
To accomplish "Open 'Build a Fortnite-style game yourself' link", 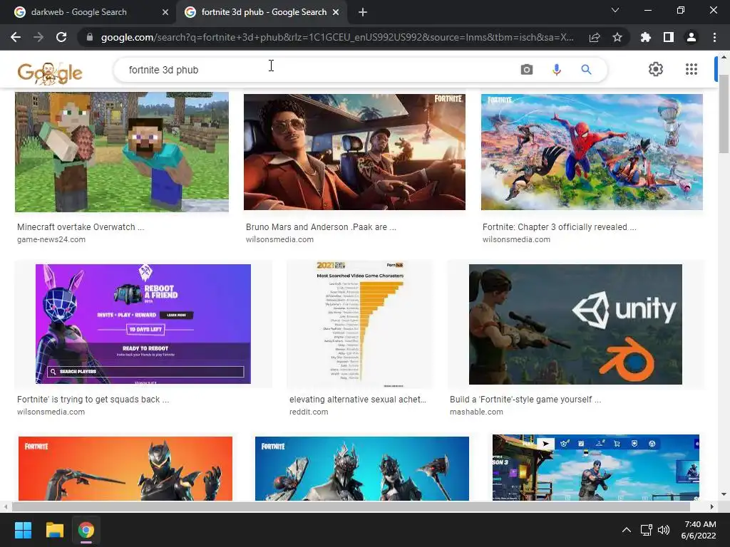I will [525, 399].
